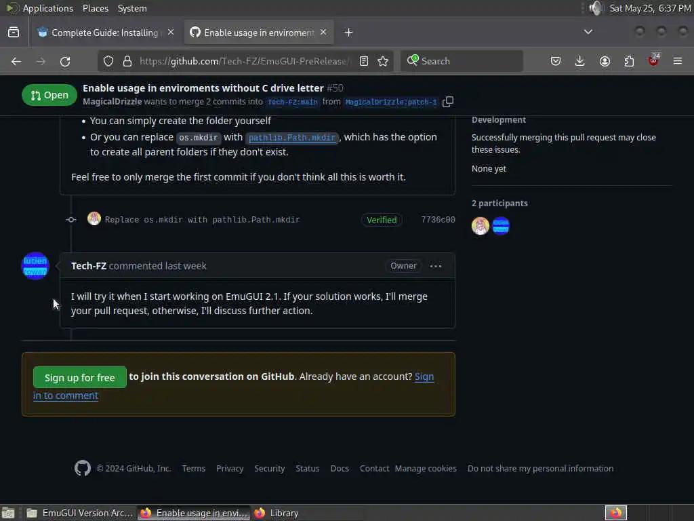The width and height of the screenshot is (694, 521).
Task: Open footer Privacy link
Action: click(230, 468)
